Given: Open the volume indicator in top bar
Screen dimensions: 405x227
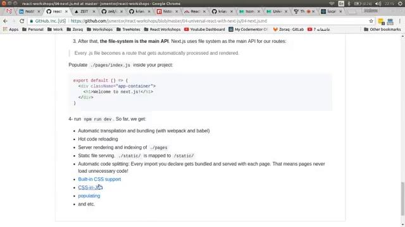Looking at the screenshot, I should [x=378, y=4].
